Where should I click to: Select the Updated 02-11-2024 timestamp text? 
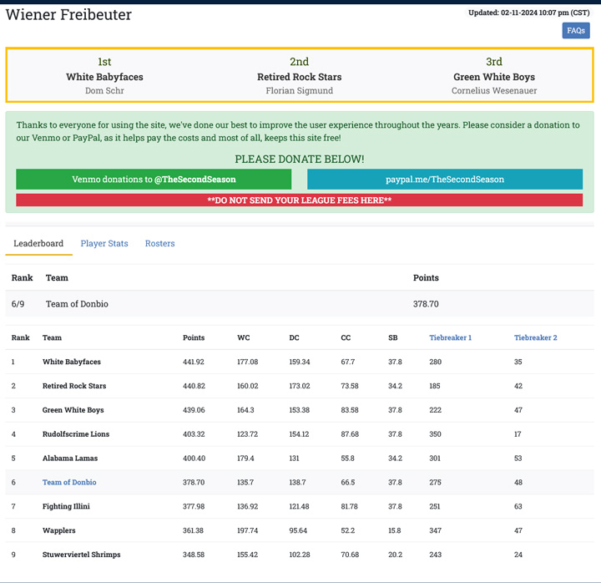pos(529,13)
